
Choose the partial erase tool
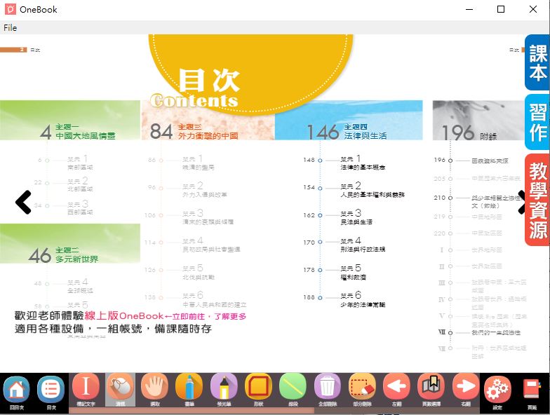362,388
